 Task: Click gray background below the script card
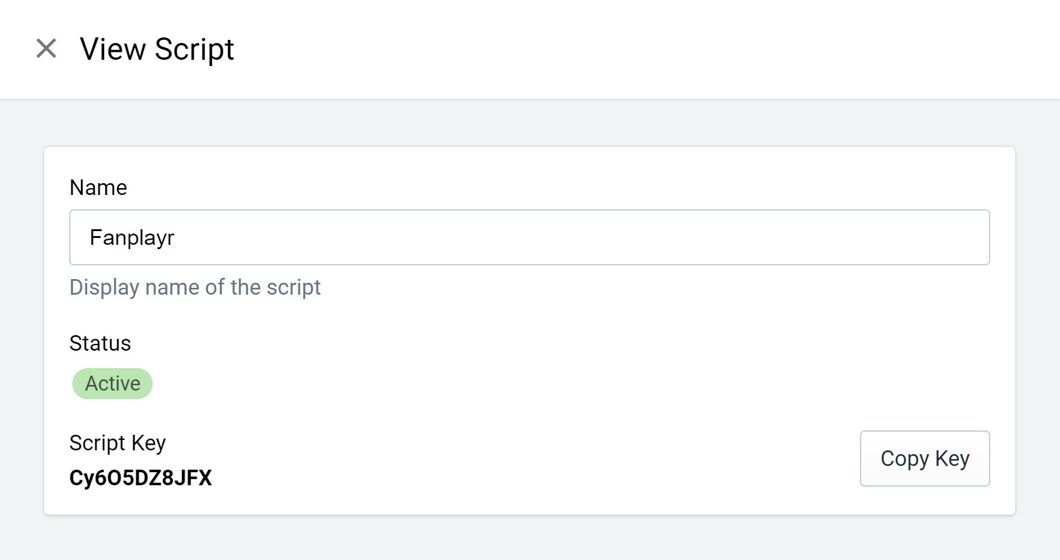(530, 538)
